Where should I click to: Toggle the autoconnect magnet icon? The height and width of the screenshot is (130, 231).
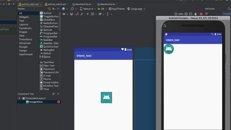coord(71,14)
